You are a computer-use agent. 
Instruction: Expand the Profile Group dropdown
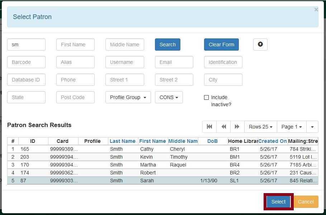[128, 97]
